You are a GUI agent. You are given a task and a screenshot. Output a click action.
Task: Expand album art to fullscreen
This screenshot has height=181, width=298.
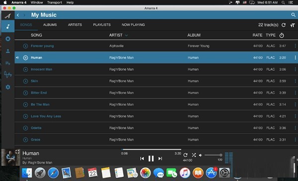pos(17,152)
